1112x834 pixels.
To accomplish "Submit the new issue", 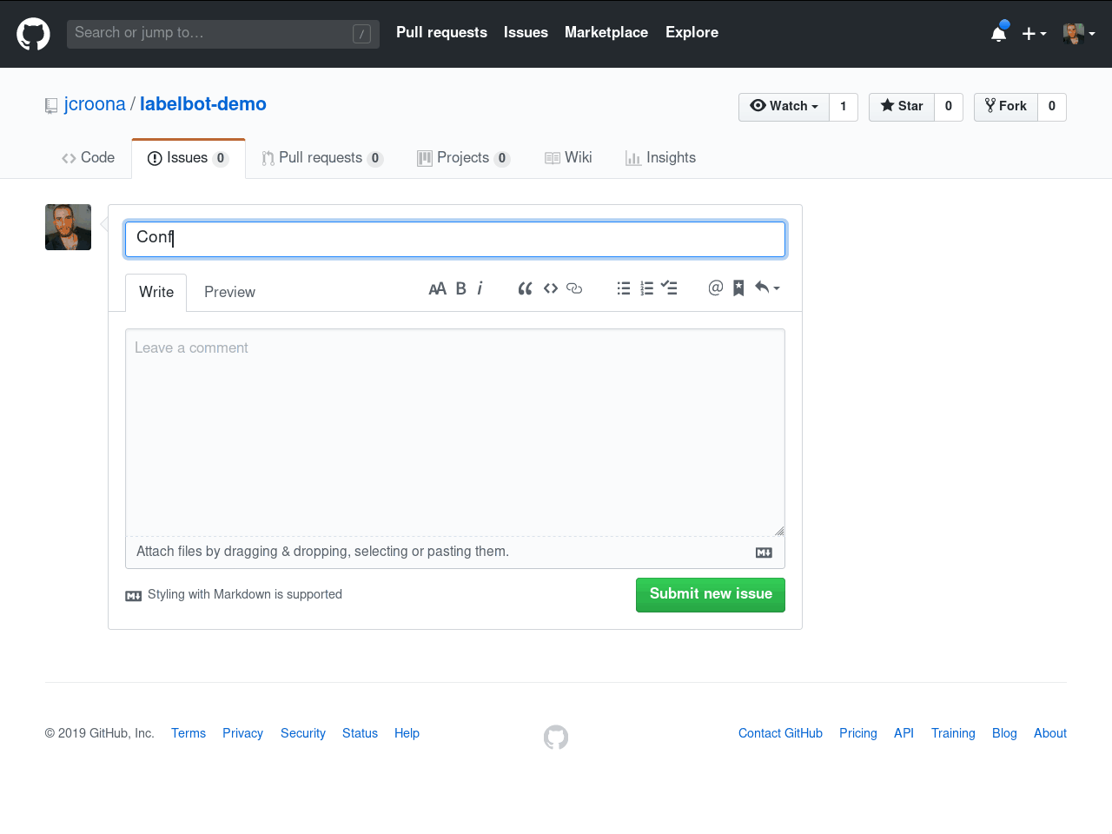I will pyautogui.click(x=711, y=595).
